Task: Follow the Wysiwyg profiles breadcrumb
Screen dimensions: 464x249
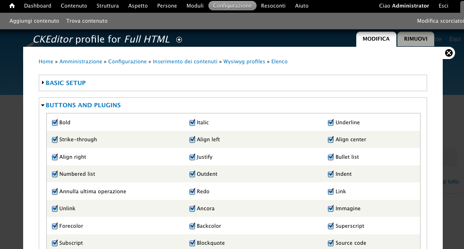Action: [244, 61]
